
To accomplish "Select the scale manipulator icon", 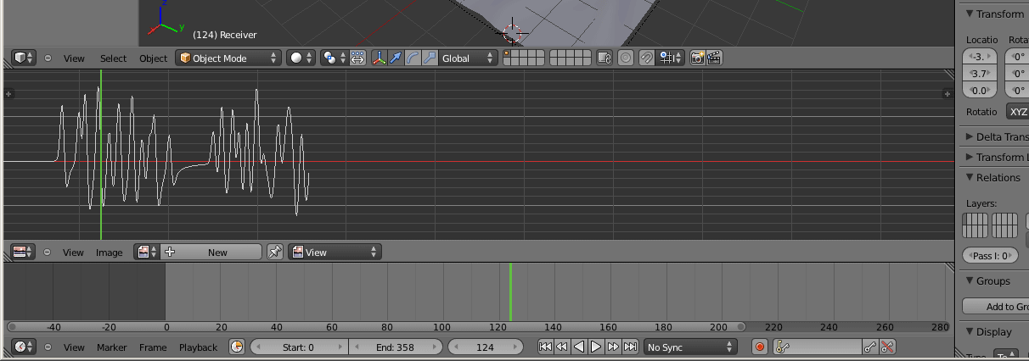I will pyautogui.click(x=430, y=58).
